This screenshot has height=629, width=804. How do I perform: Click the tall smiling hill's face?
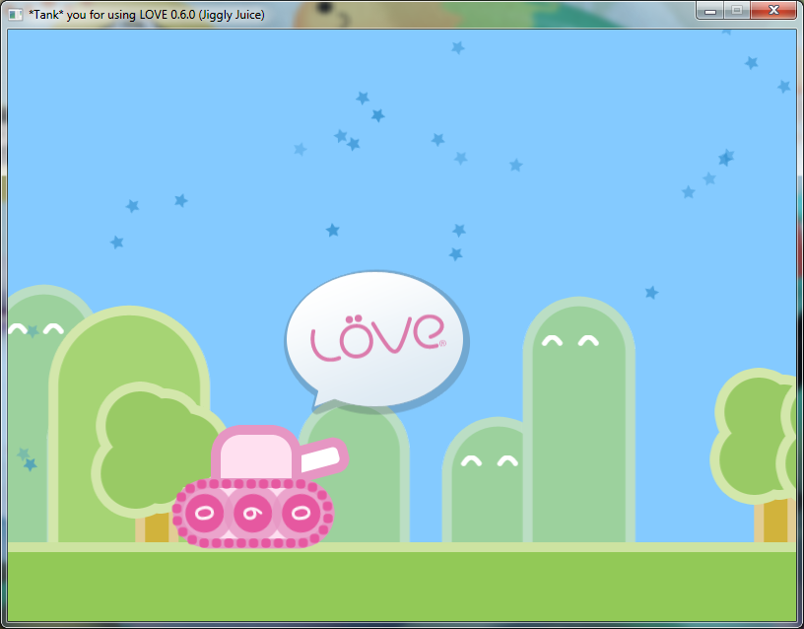[x=570, y=342]
